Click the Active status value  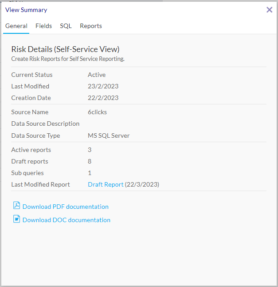[97, 75]
